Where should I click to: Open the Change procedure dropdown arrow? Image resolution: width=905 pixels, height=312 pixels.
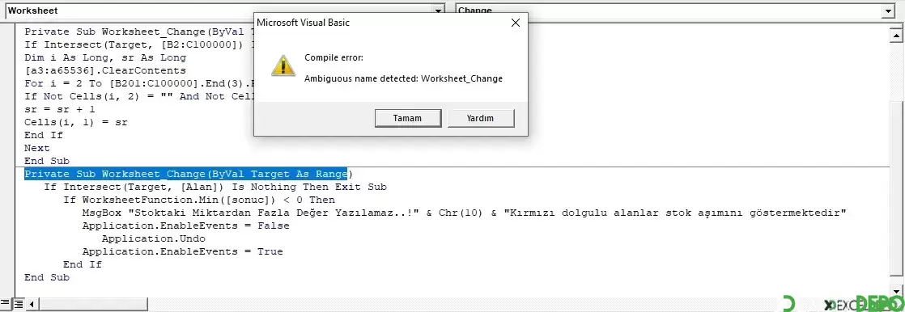pos(888,11)
